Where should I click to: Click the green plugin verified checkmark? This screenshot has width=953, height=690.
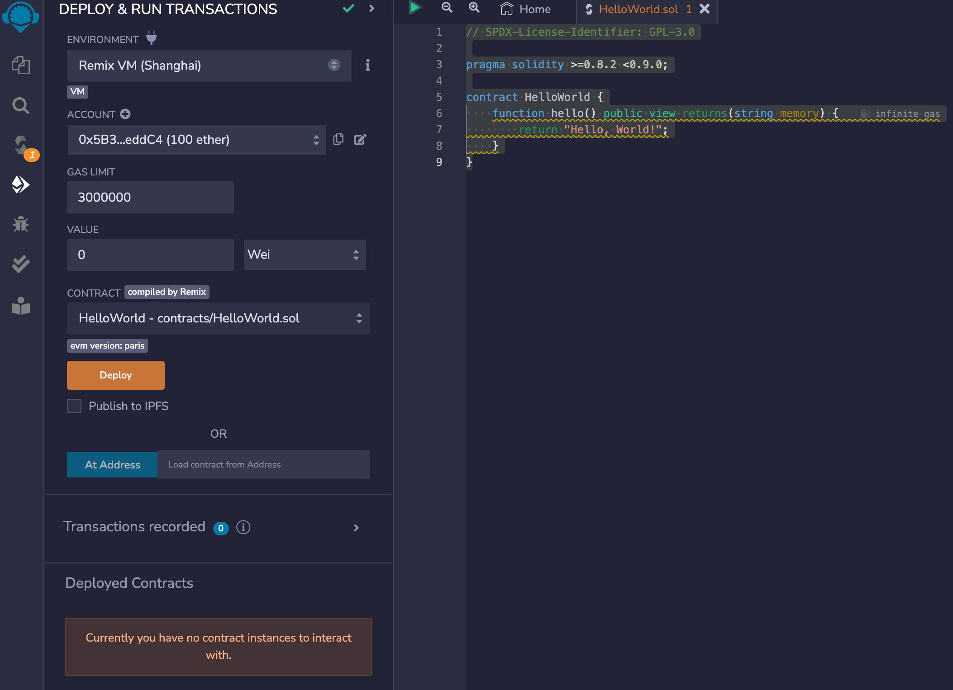coord(348,9)
